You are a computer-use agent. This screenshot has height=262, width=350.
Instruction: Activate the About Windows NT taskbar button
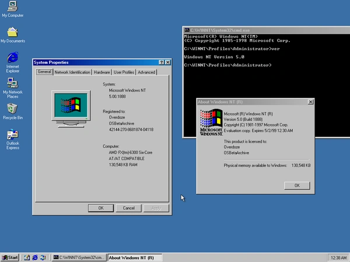point(135,257)
